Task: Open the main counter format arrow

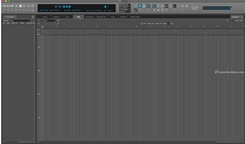Action: pyautogui.click(x=72, y=7)
